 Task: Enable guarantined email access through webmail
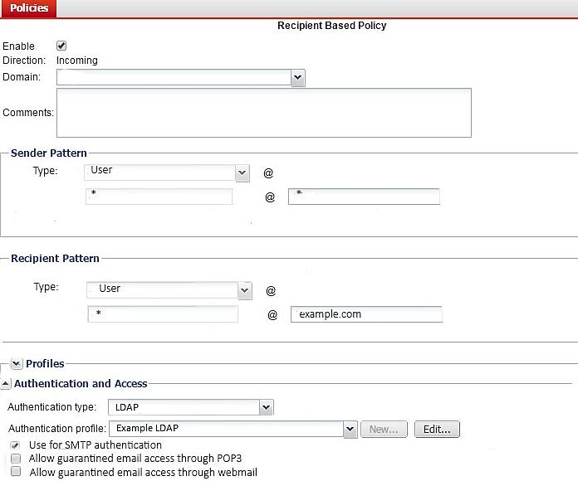[16, 472]
